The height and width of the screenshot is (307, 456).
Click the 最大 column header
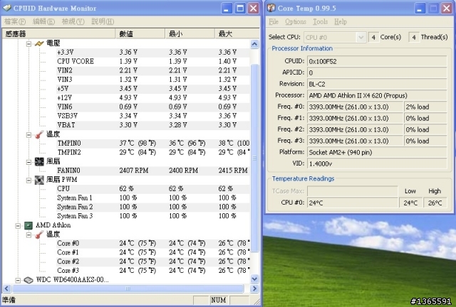237,33
